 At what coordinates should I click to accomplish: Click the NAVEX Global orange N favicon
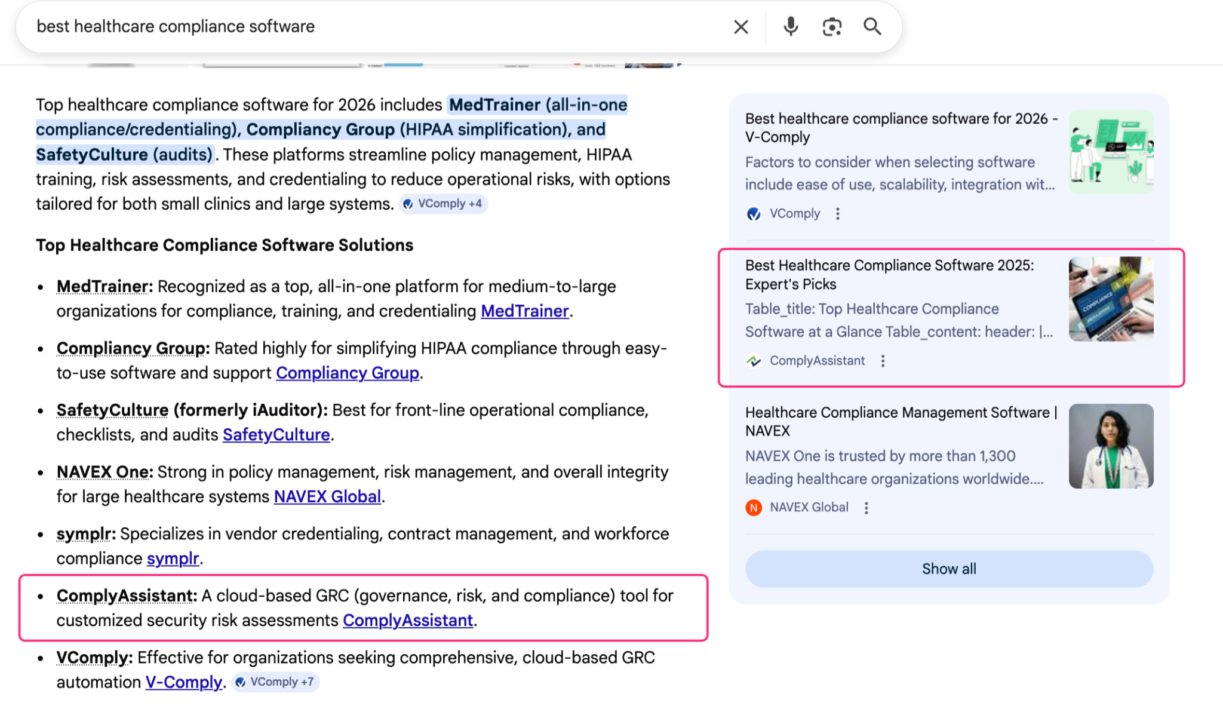click(754, 508)
